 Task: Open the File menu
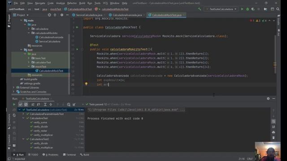(x=16, y=3)
